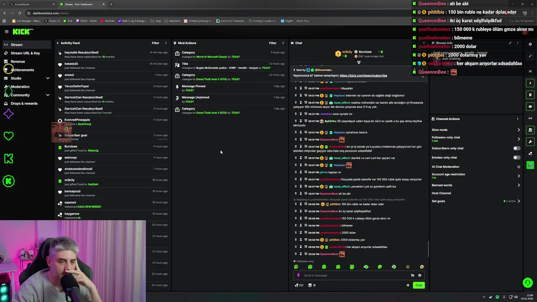The height and width of the screenshot is (302, 537).
Task: Toggle the Mod Actions panel icon
Action: [x=530, y=95]
